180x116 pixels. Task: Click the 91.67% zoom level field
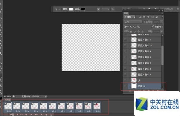pyautogui.click(x=7, y=96)
